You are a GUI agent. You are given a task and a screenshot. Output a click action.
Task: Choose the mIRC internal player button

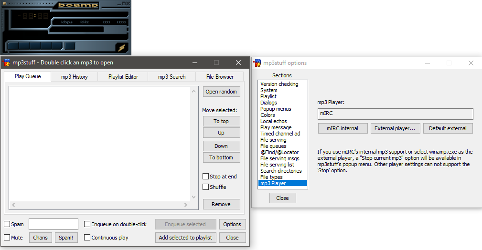pos(343,128)
